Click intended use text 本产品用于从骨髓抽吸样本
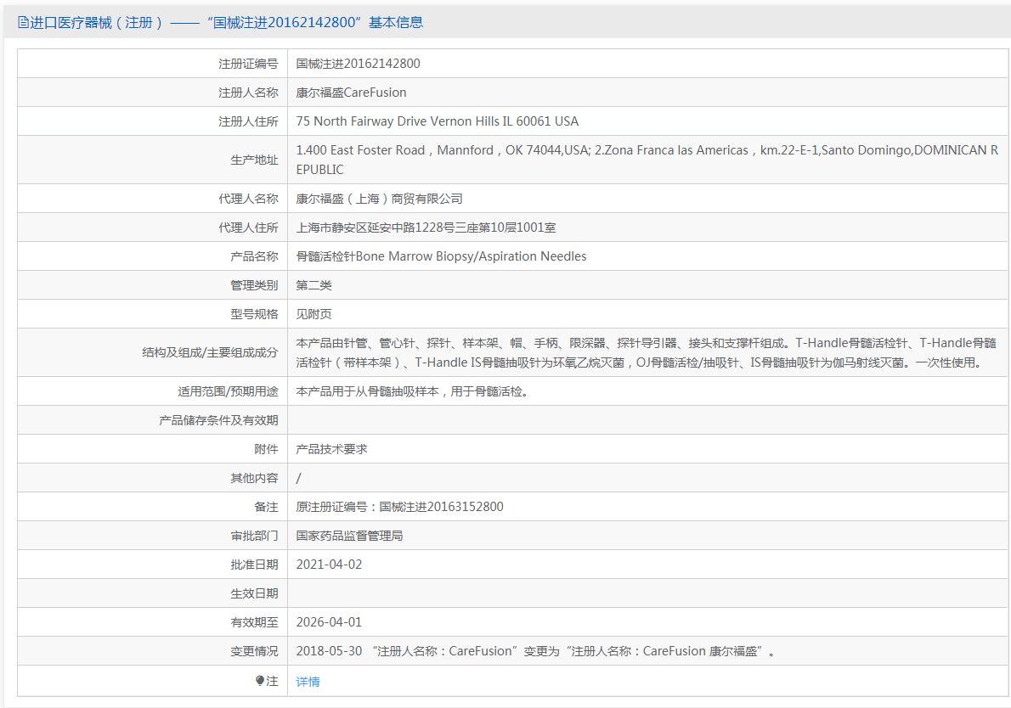Screen dimensions: 1011x708 click(x=413, y=391)
